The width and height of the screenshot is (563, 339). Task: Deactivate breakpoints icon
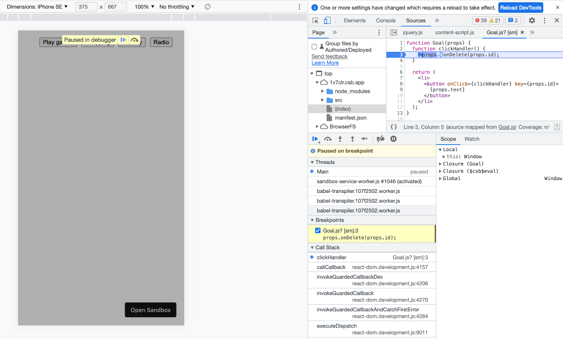click(380, 139)
